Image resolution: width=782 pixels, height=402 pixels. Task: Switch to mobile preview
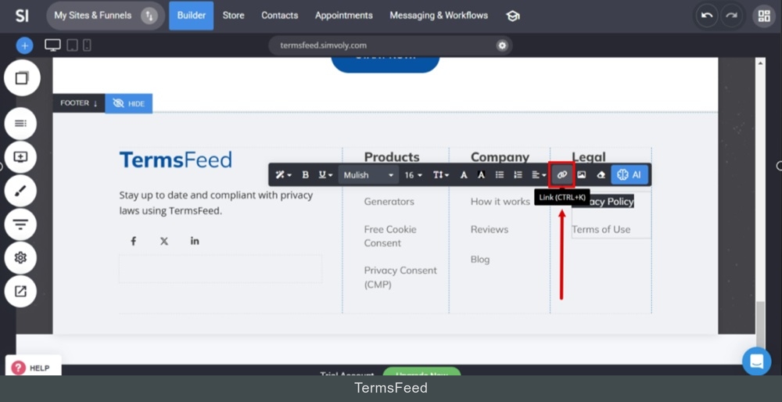tap(87, 45)
